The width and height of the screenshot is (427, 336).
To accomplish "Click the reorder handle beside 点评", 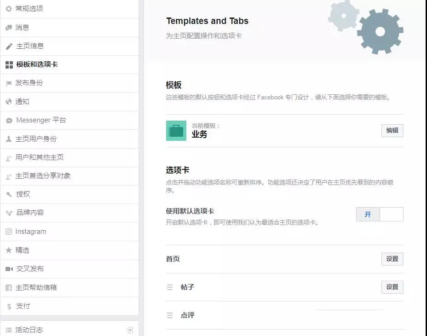I will (x=170, y=315).
